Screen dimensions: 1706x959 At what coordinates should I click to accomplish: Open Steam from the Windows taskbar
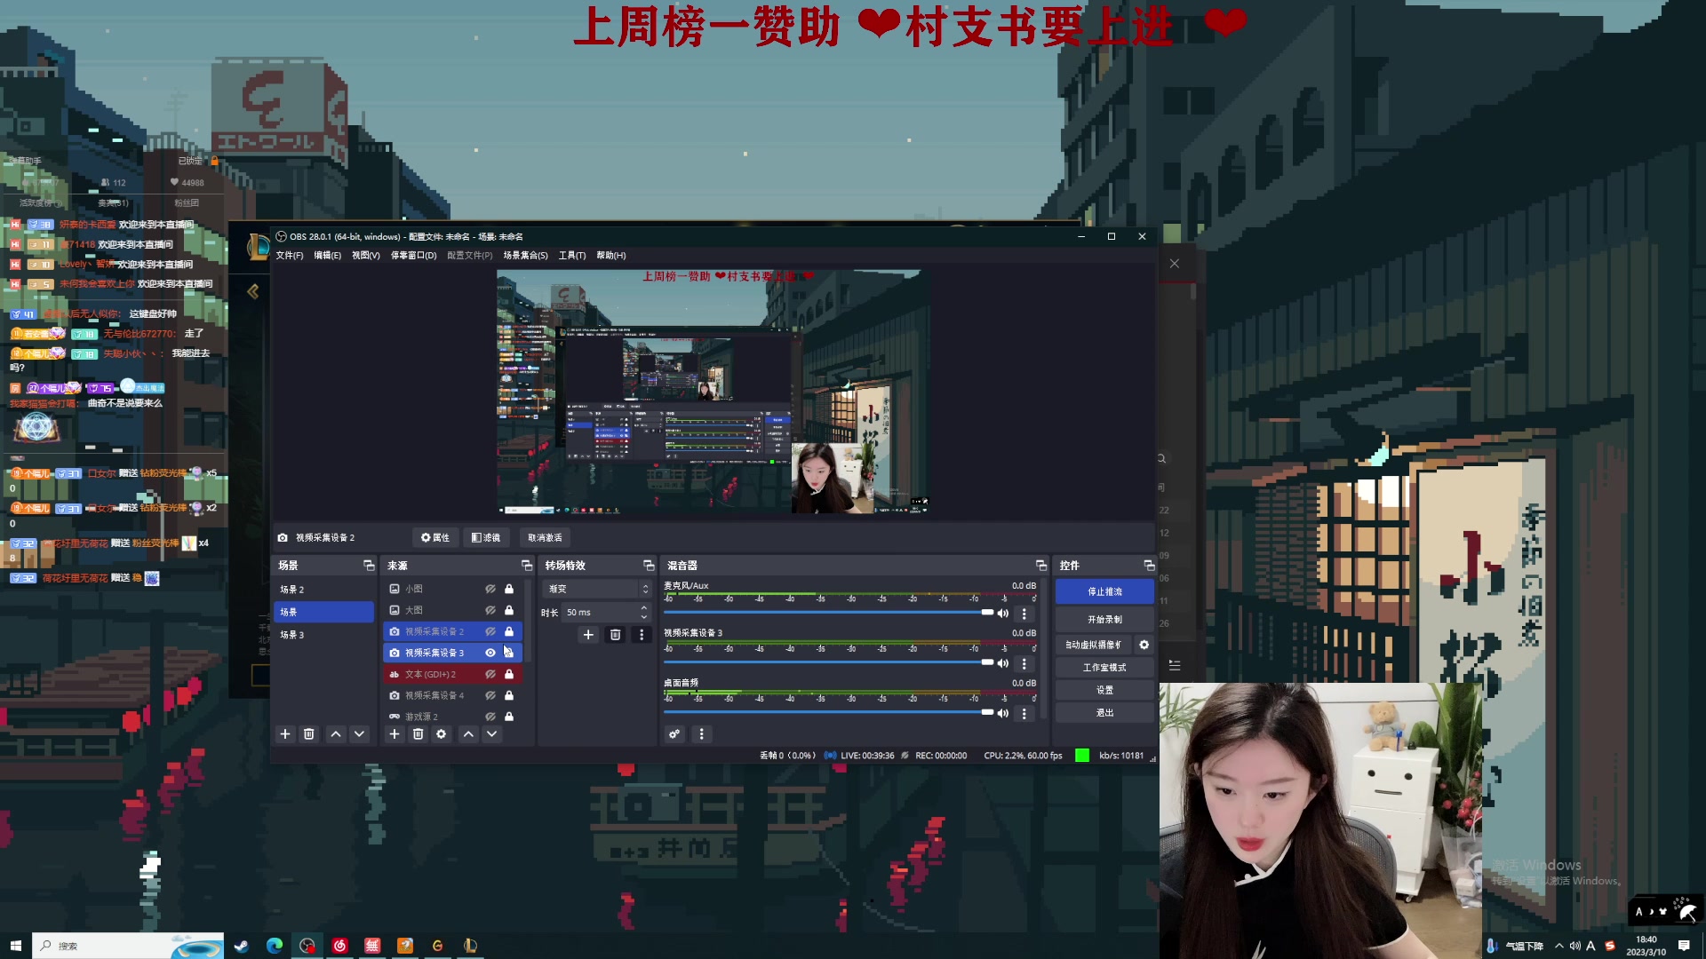pos(241,946)
